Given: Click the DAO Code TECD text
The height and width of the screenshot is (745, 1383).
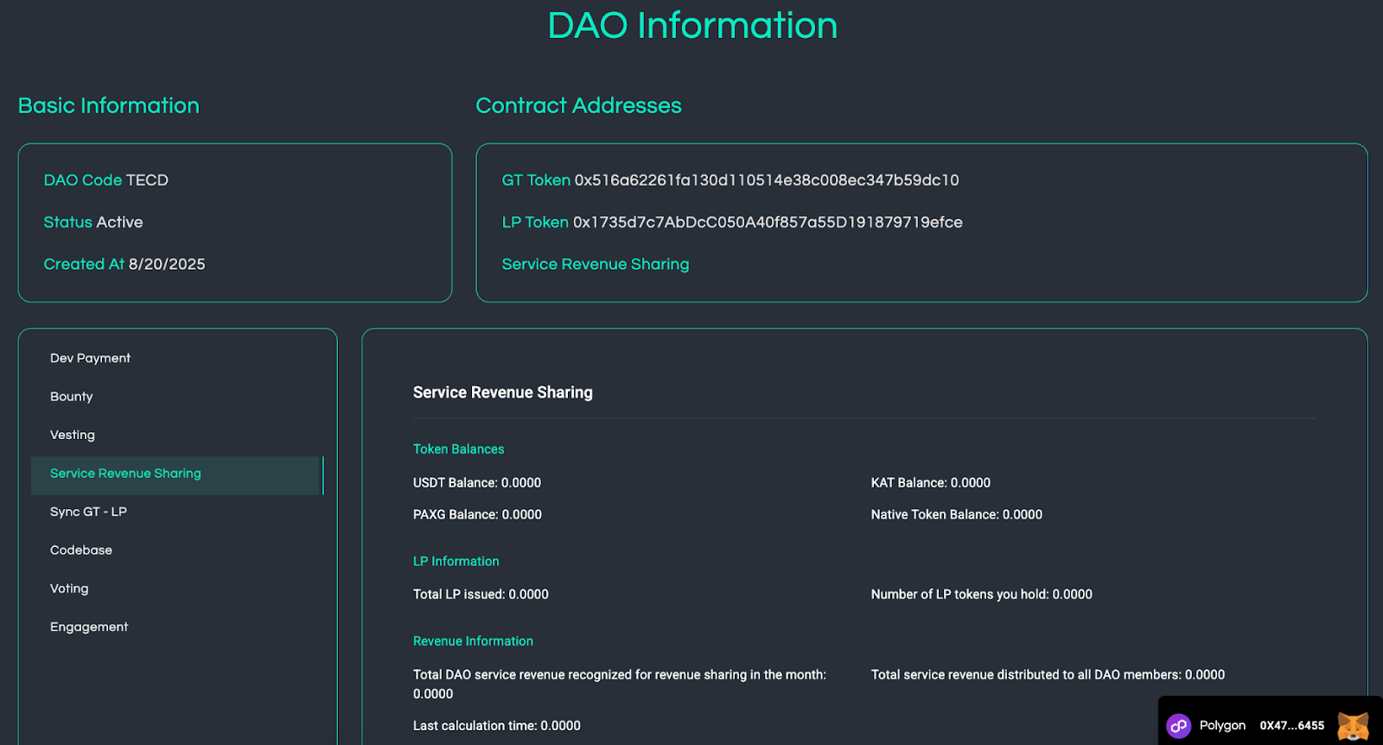Looking at the screenshot, I should (x=106, y=181).
